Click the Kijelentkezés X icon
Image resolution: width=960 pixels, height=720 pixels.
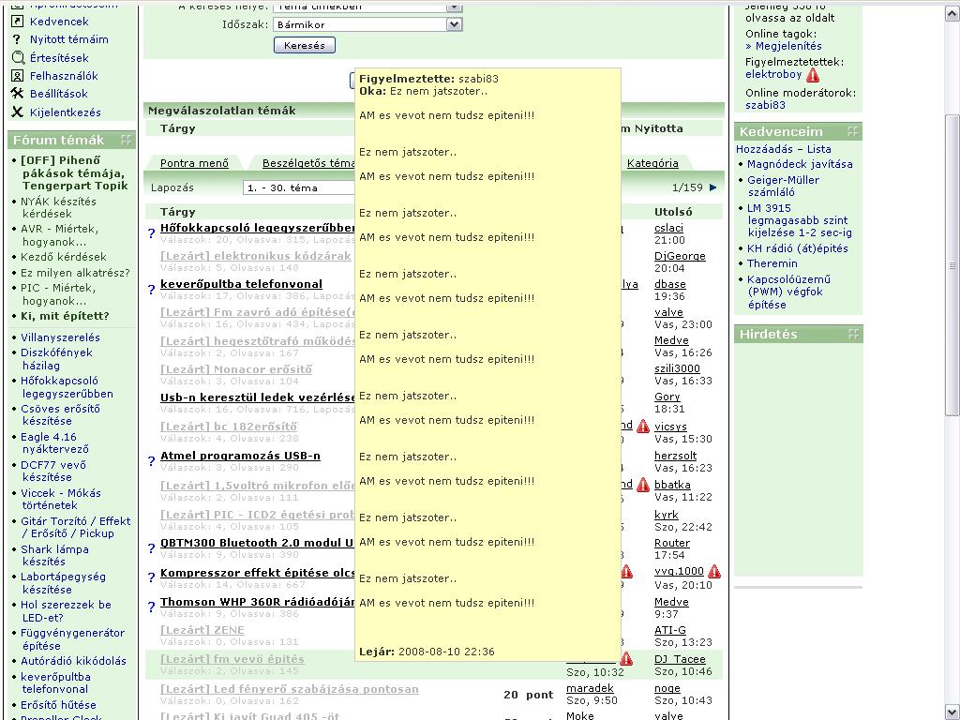click(x=17, y=112)
